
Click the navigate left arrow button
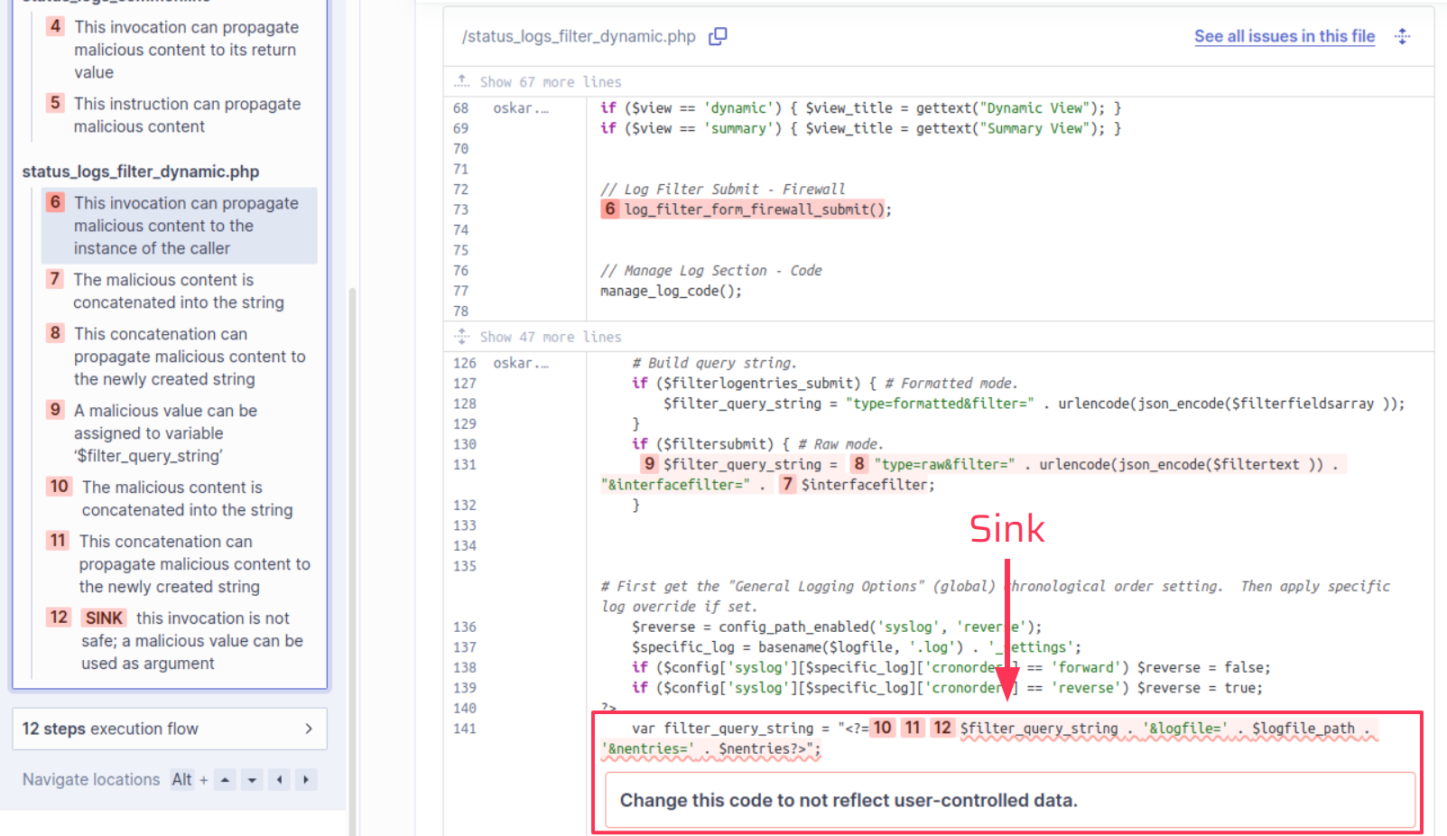click(280, 780)
